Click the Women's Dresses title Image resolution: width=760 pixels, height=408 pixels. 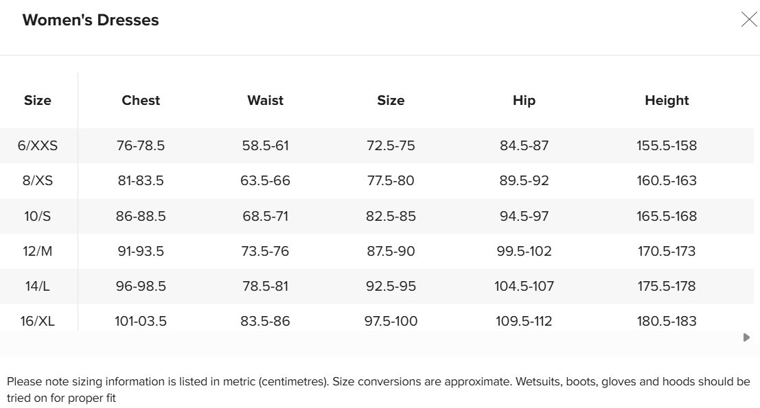(x=91, y=20)
